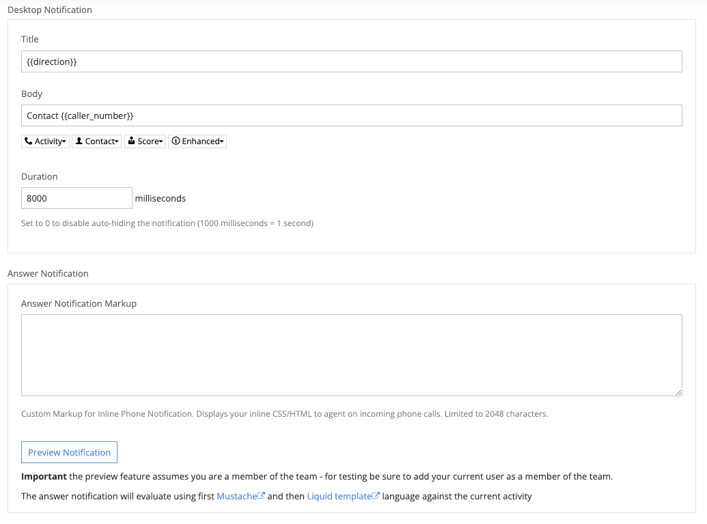Open the Enhanced dropdown caret

(222, 142)
